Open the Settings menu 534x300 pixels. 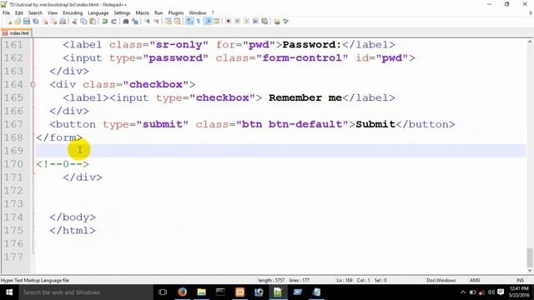pos(122,13)
